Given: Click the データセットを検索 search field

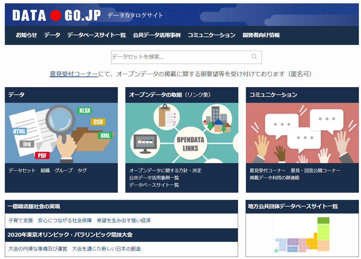Looking at the screenshot, I should click(186, 57).
